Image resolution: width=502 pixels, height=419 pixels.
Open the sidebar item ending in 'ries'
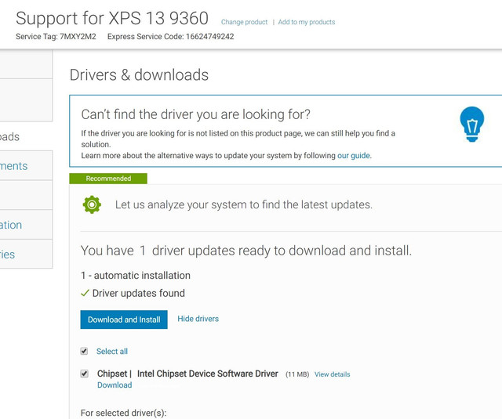click(x=26, y=254)
